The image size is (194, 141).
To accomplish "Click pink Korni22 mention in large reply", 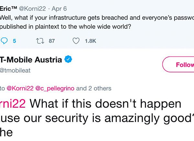I will pos(13,104).
